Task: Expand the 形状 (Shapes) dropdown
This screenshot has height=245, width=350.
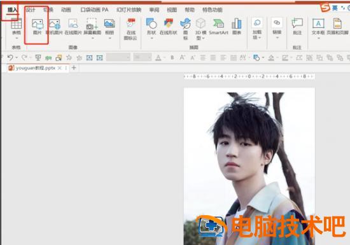Action: pyautogui.click(x=151, y=38)
